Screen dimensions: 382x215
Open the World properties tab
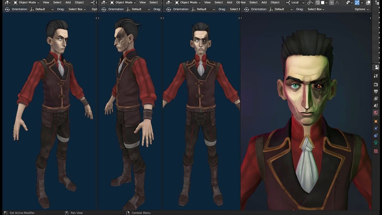pyautogui.click(x=376, y=113)
